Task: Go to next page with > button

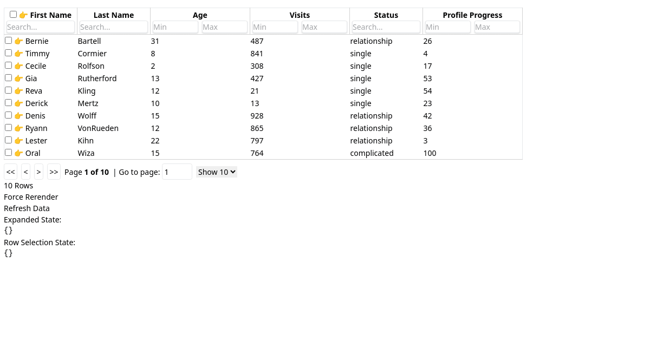Action: click(x=38, y=172)
